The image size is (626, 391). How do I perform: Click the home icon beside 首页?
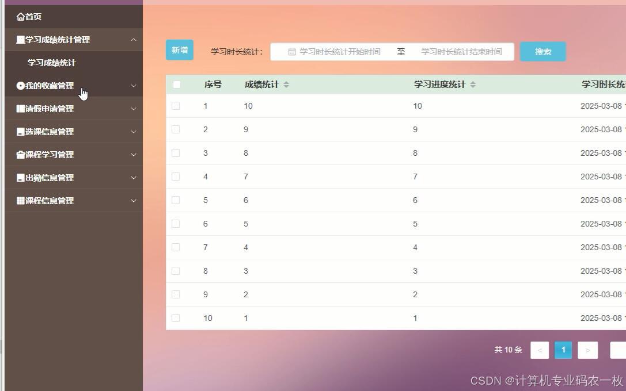20,17
